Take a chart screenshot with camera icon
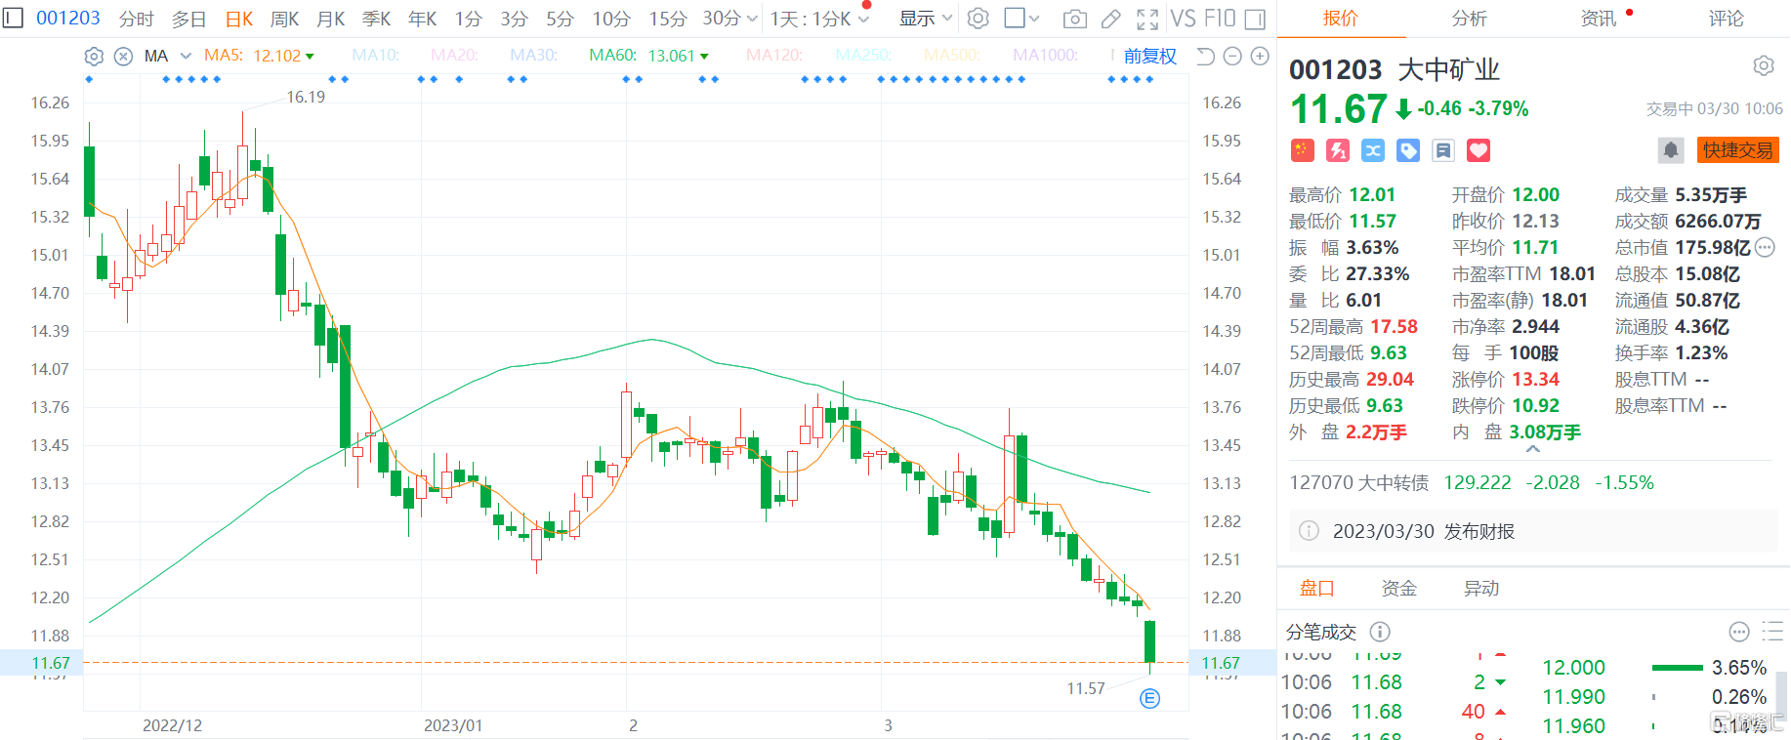Screen dimensions: 1791x740 tap(1074, 19)
